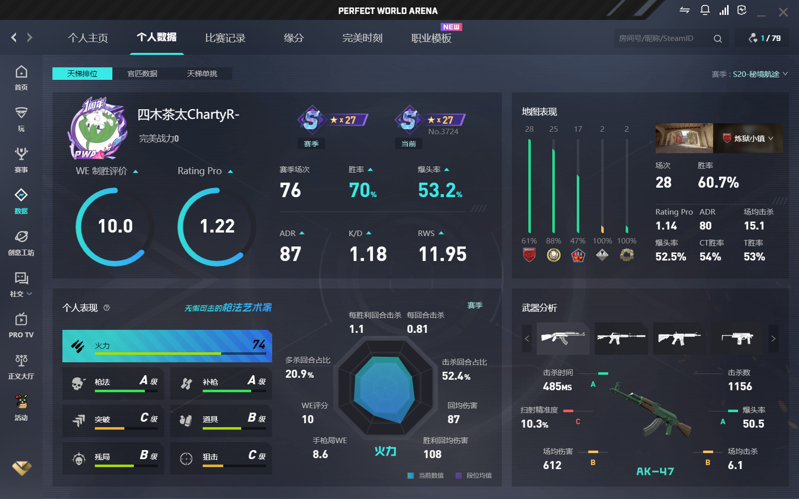Select the 道具 utility card
Image resolution: width=799 pixels, height=499 pixels.
tap(221, 421)
